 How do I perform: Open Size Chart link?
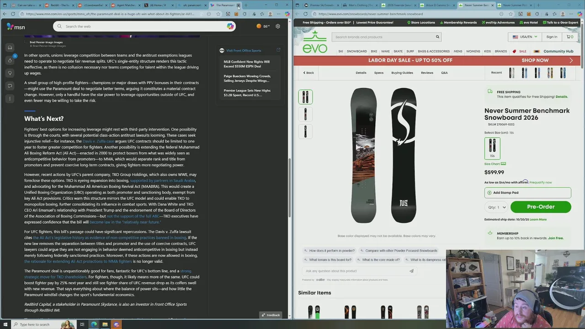(x=495, y=164)
